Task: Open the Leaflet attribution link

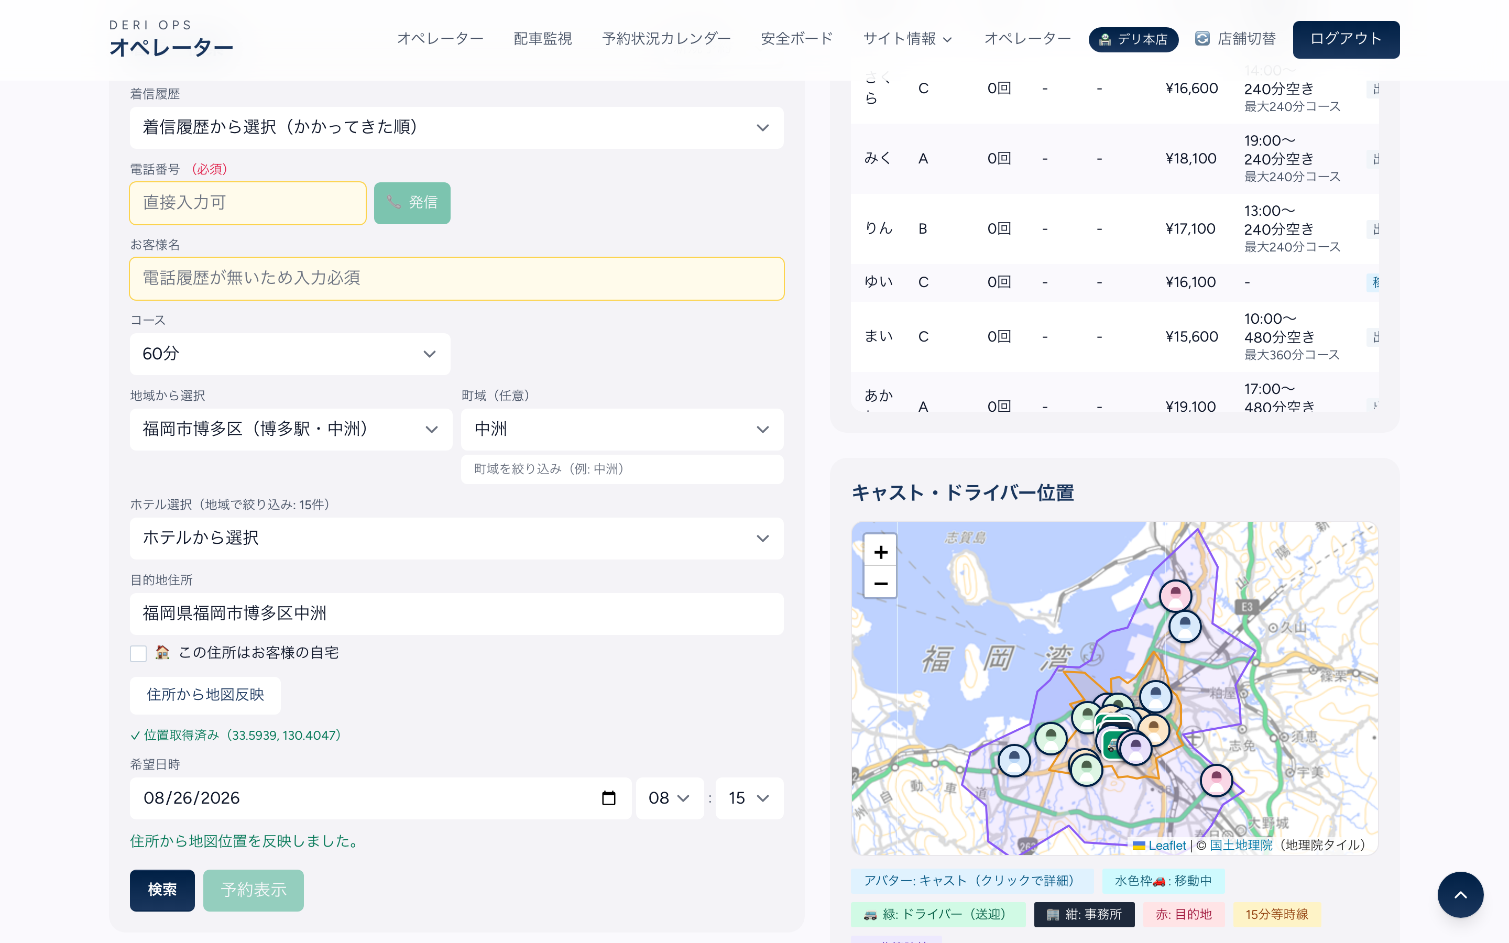Action: pyautogui.click(x=1167, y=845)
